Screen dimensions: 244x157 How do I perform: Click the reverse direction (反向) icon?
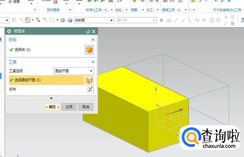90,89
